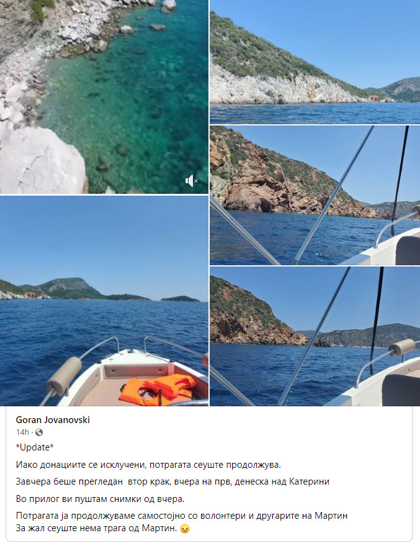Click the small distant island on the horizon
The height and width of the screenshot is (543, 420).
(180, 298)
